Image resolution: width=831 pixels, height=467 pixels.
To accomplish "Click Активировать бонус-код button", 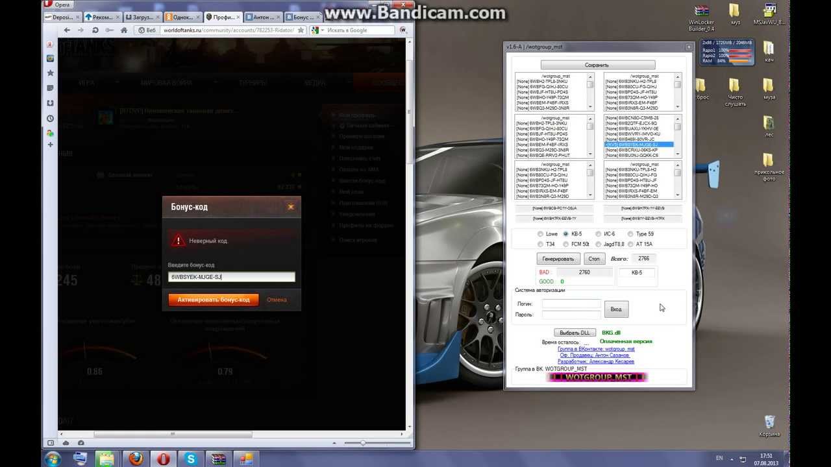I will 214,300.
